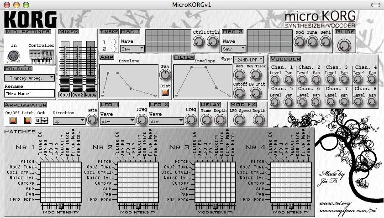Click the Osc 2 Semi knob
Screen dimensions: 384x218
pyautogui.click(x=326, y=42)
